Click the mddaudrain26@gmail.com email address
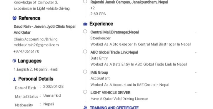The height and width of the screenshot is (109, 213). tap(36, 45)
